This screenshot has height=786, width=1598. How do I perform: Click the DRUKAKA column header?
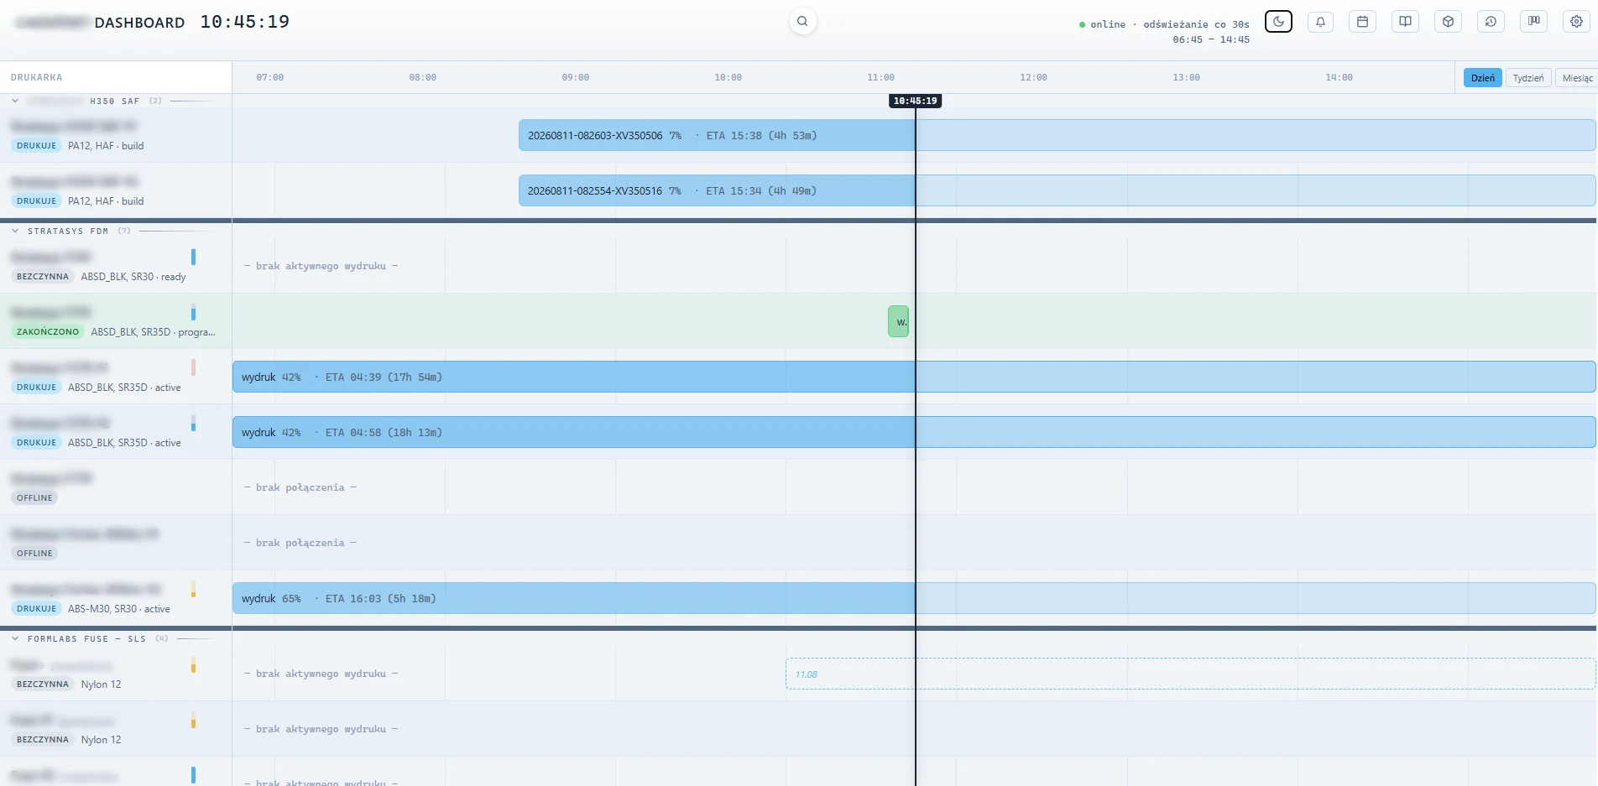37,77
